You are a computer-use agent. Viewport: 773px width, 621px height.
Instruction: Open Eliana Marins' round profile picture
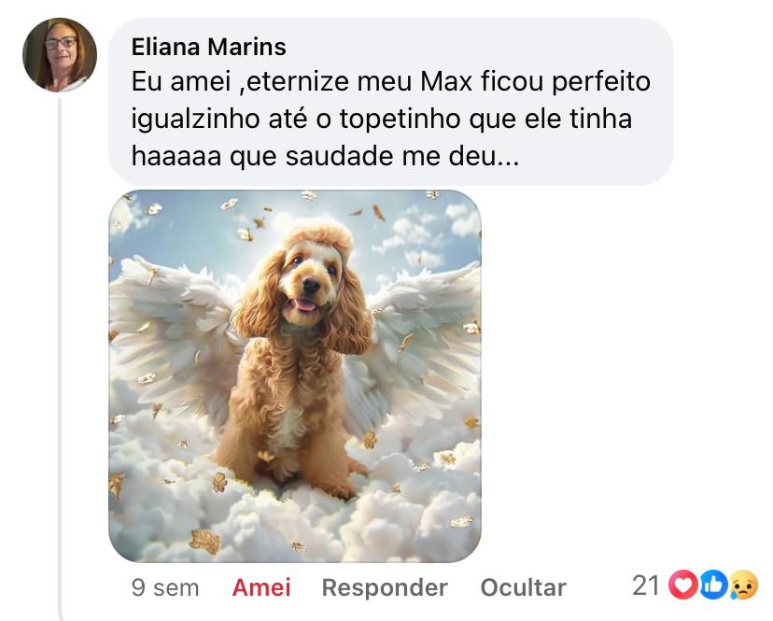[x=60, y=55]
